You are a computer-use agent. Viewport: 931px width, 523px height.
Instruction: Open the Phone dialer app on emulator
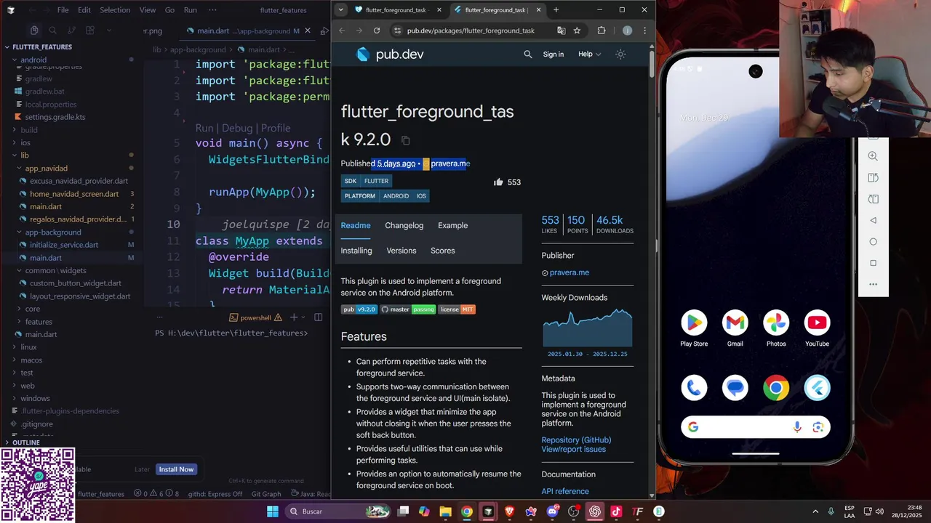pyautogui.click(x=694, y=388)
